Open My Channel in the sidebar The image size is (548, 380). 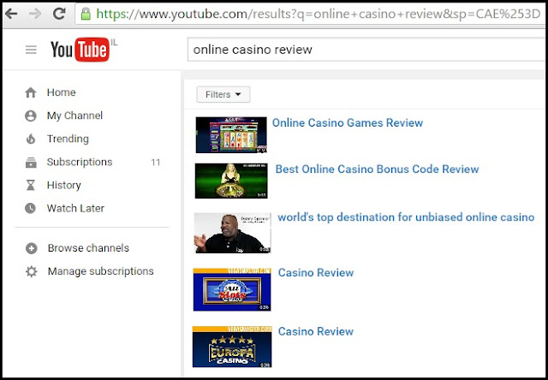pos(74,116)
